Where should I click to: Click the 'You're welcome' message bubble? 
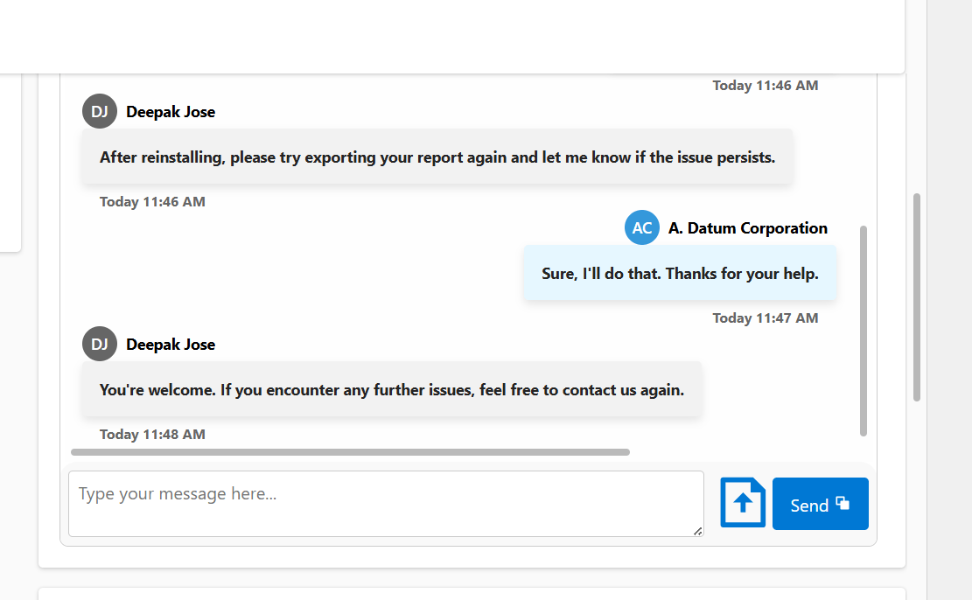[391, 390]
